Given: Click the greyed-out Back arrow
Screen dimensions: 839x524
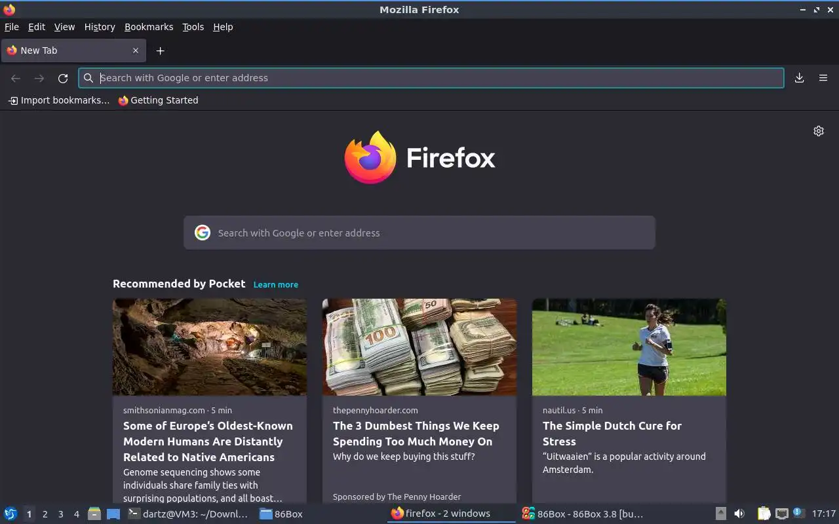Looking at the screenshot, I should pos(16,78).
